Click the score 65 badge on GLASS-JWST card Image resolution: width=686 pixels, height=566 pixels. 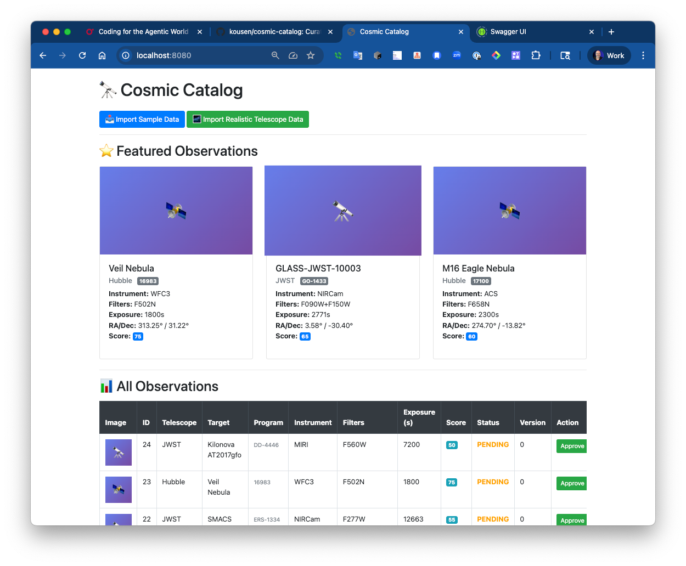point(305,337)
